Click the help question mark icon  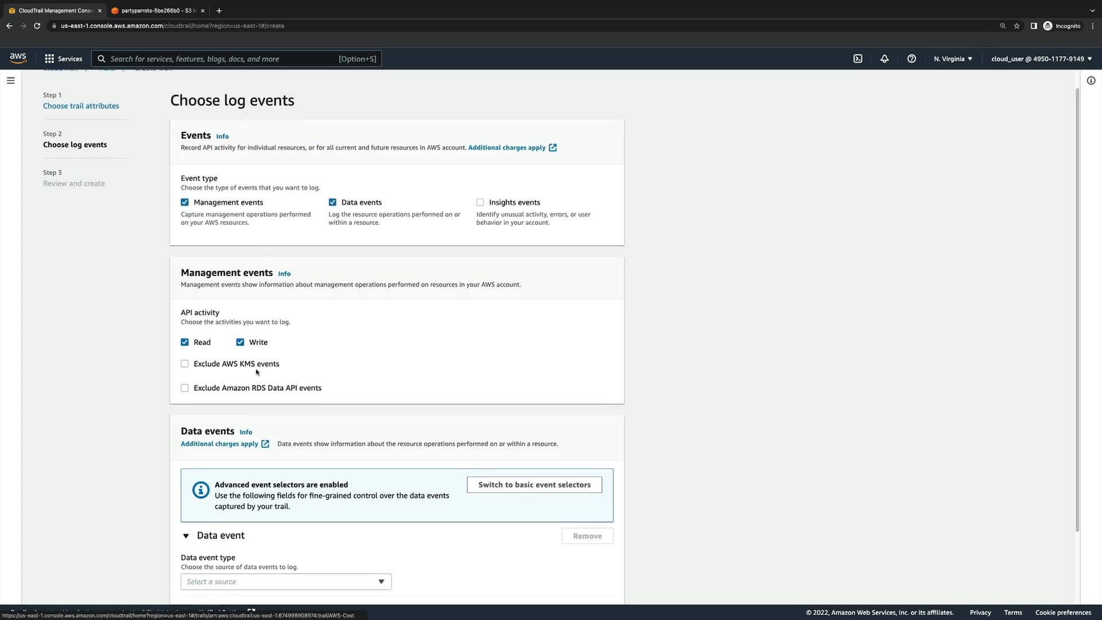click(x=911, y=59)
